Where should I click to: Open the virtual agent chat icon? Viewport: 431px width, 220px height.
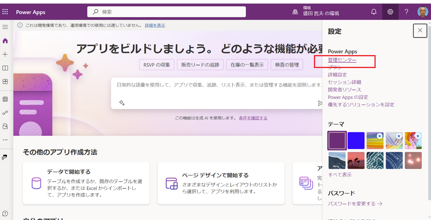[5, 214]
